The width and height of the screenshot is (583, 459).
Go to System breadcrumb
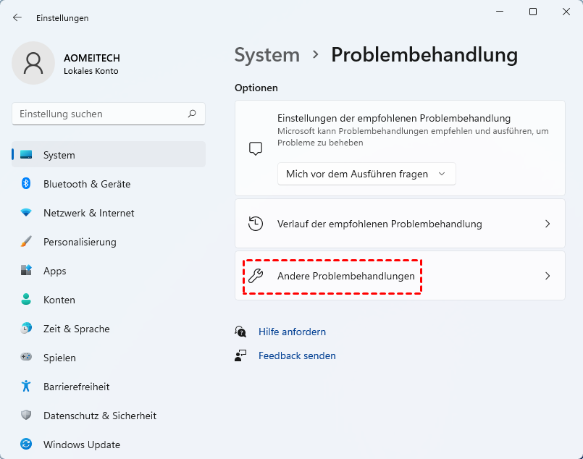267,55
